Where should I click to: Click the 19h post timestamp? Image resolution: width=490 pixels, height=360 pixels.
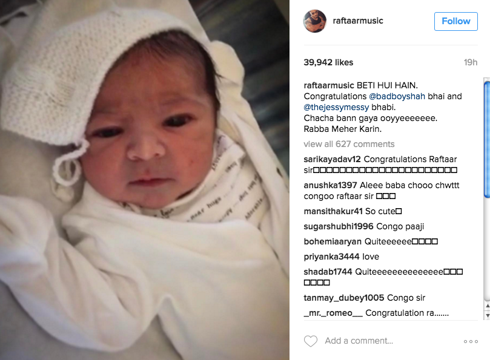[471, 62]
